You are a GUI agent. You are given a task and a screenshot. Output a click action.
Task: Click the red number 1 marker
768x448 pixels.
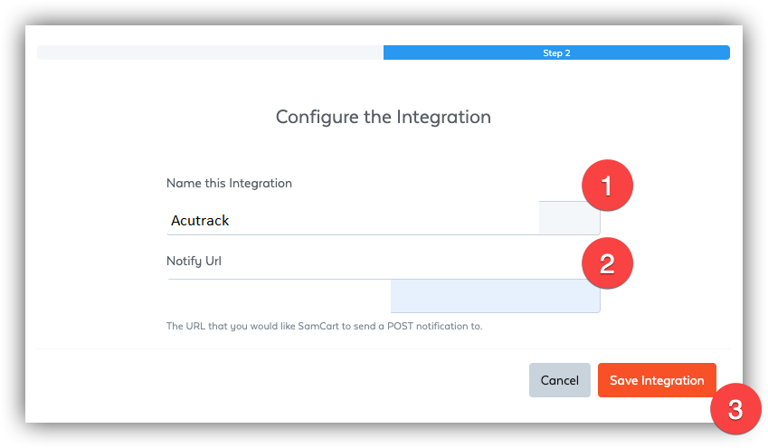pyautogui.click(x=607, y=186)
